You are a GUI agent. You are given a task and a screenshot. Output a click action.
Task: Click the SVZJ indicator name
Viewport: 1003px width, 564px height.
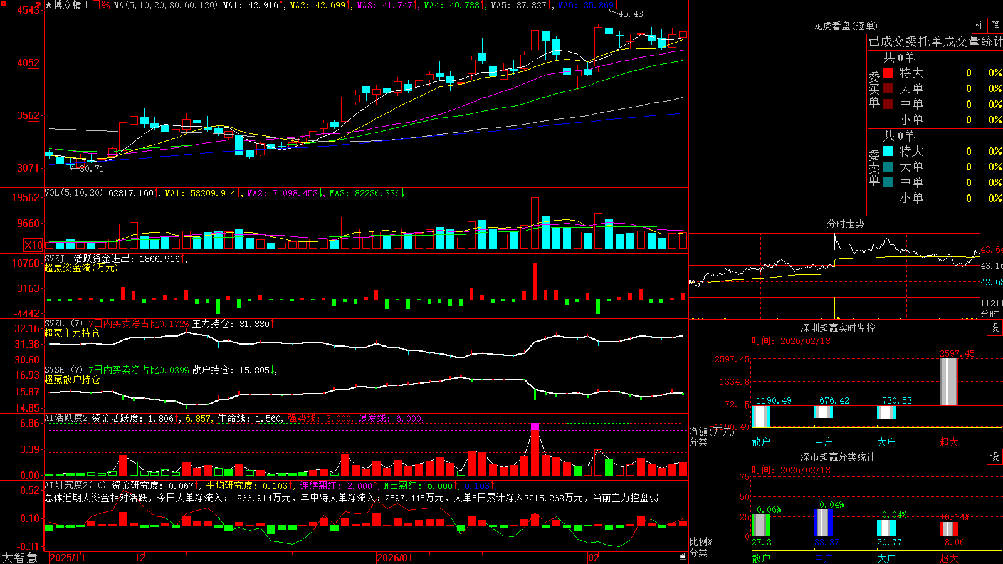[x=54, y=258]
